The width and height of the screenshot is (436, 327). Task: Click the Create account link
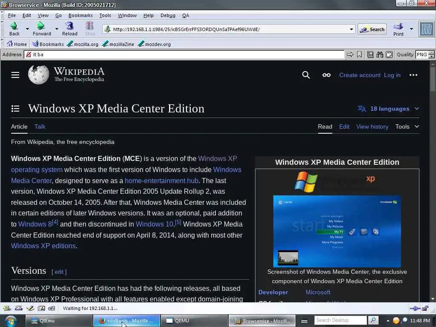click(x=360, y=75)
